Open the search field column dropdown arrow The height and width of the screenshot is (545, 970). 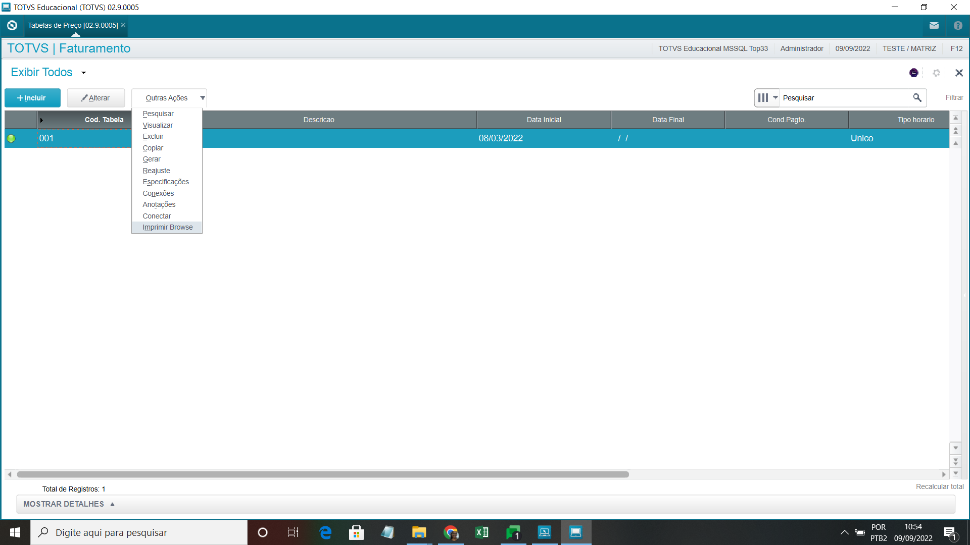[x=775, y=97]
